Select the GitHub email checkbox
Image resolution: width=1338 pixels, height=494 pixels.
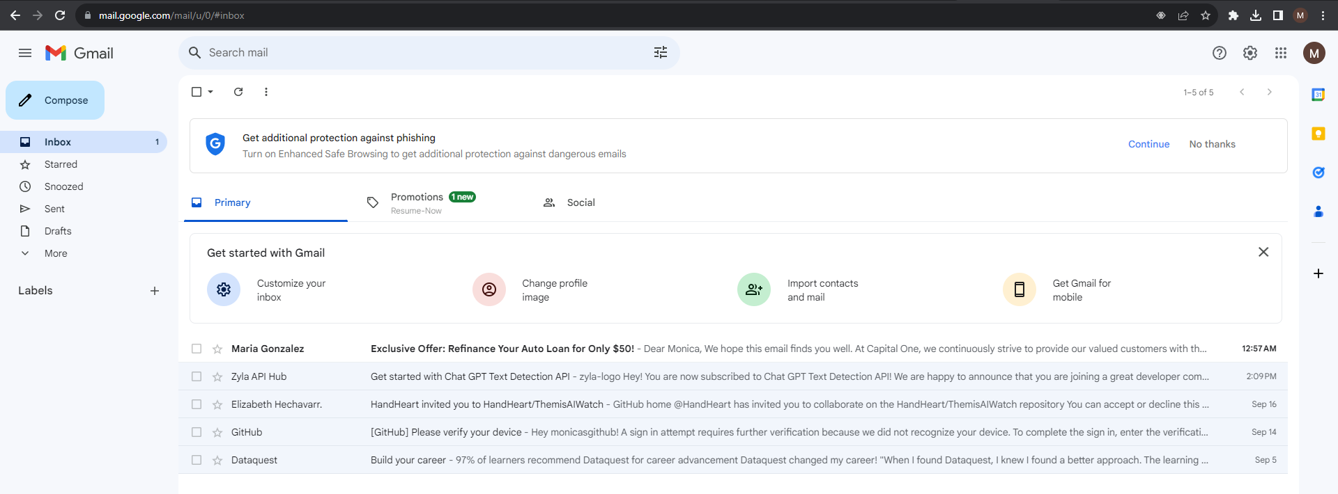[197, 432]
